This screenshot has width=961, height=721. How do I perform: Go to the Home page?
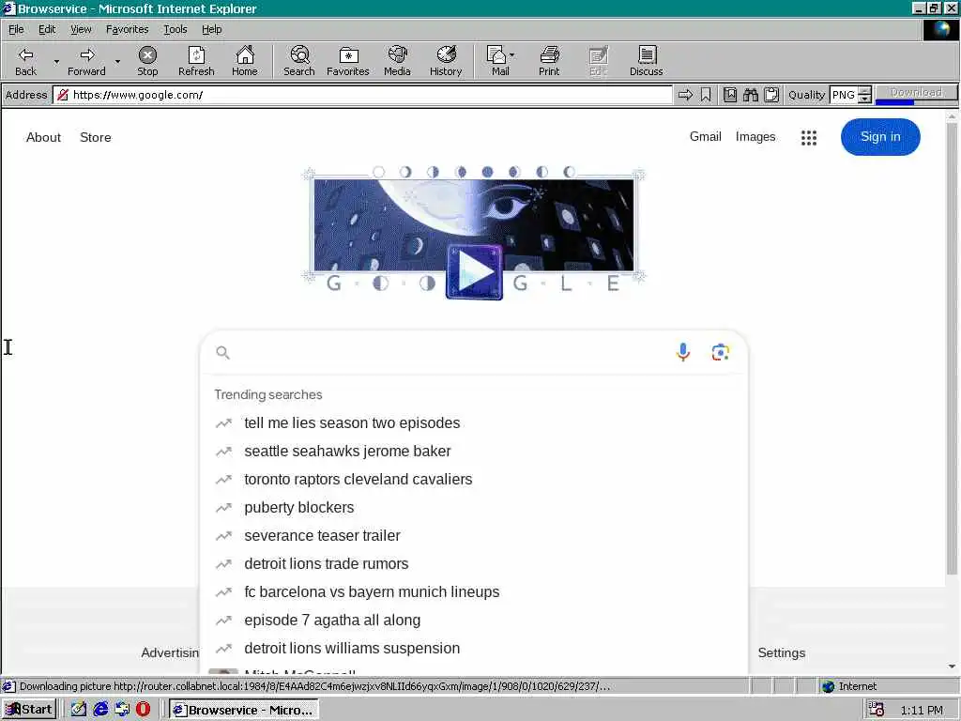point(245,61)
